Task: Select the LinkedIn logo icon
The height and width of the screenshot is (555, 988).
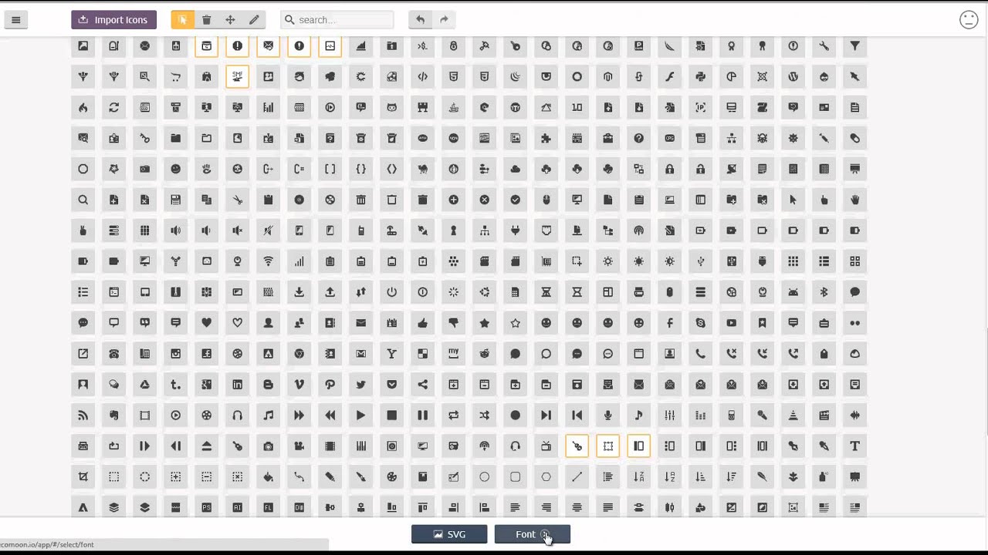Action: [x=237, y=385]
